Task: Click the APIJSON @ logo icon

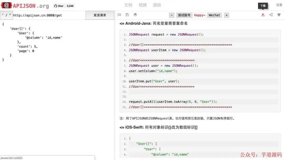Action: [x=6, y=5]
